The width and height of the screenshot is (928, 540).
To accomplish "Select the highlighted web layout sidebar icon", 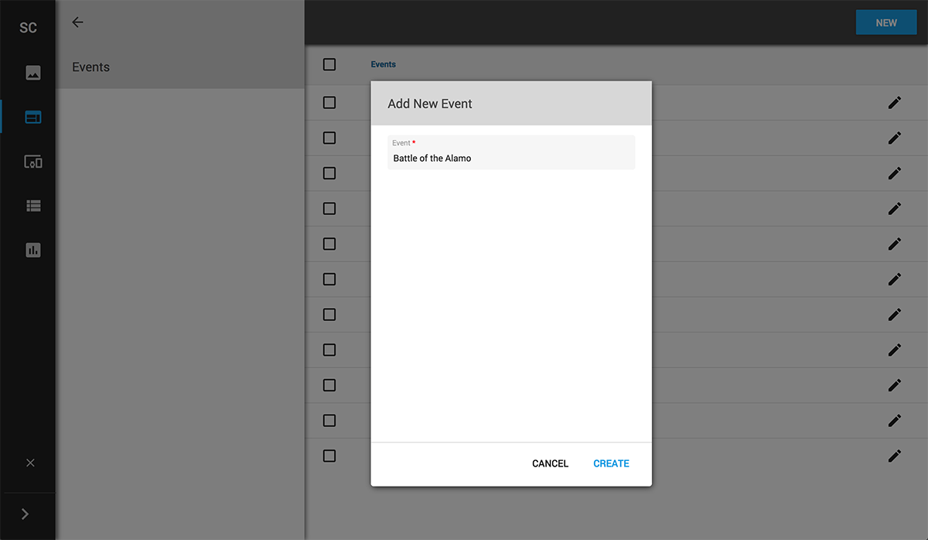I will coord(32,118).
